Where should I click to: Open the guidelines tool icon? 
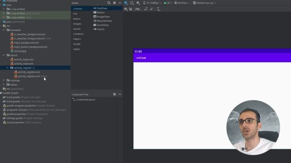158,9
